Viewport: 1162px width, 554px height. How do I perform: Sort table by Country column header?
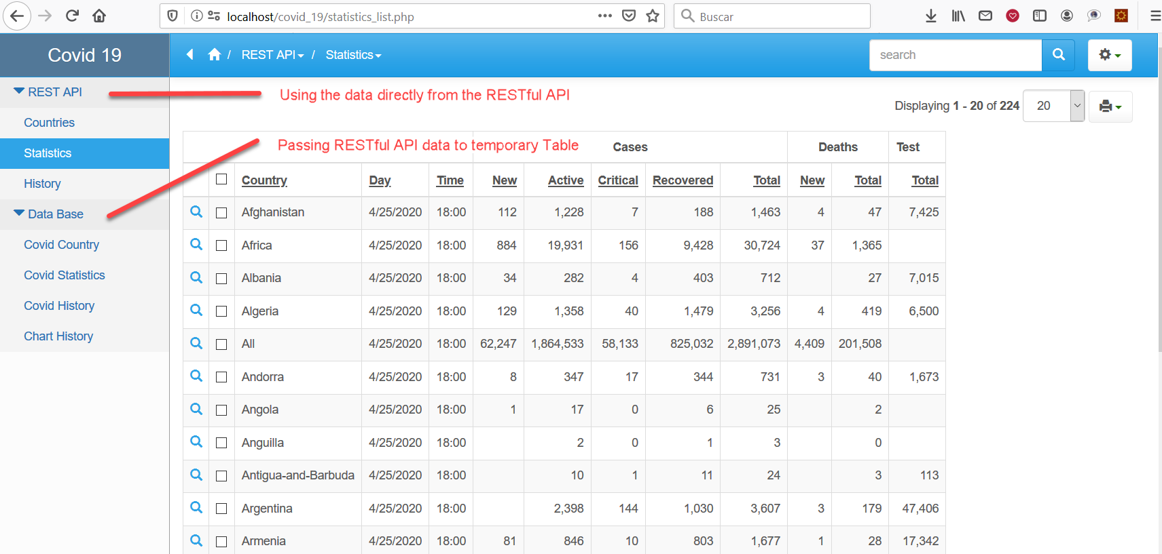[264, 180]
